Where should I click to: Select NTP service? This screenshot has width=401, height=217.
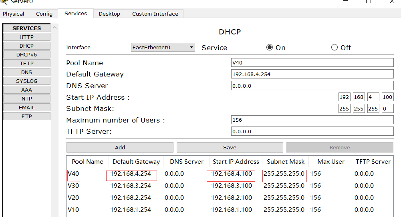[x=26, y=98]
